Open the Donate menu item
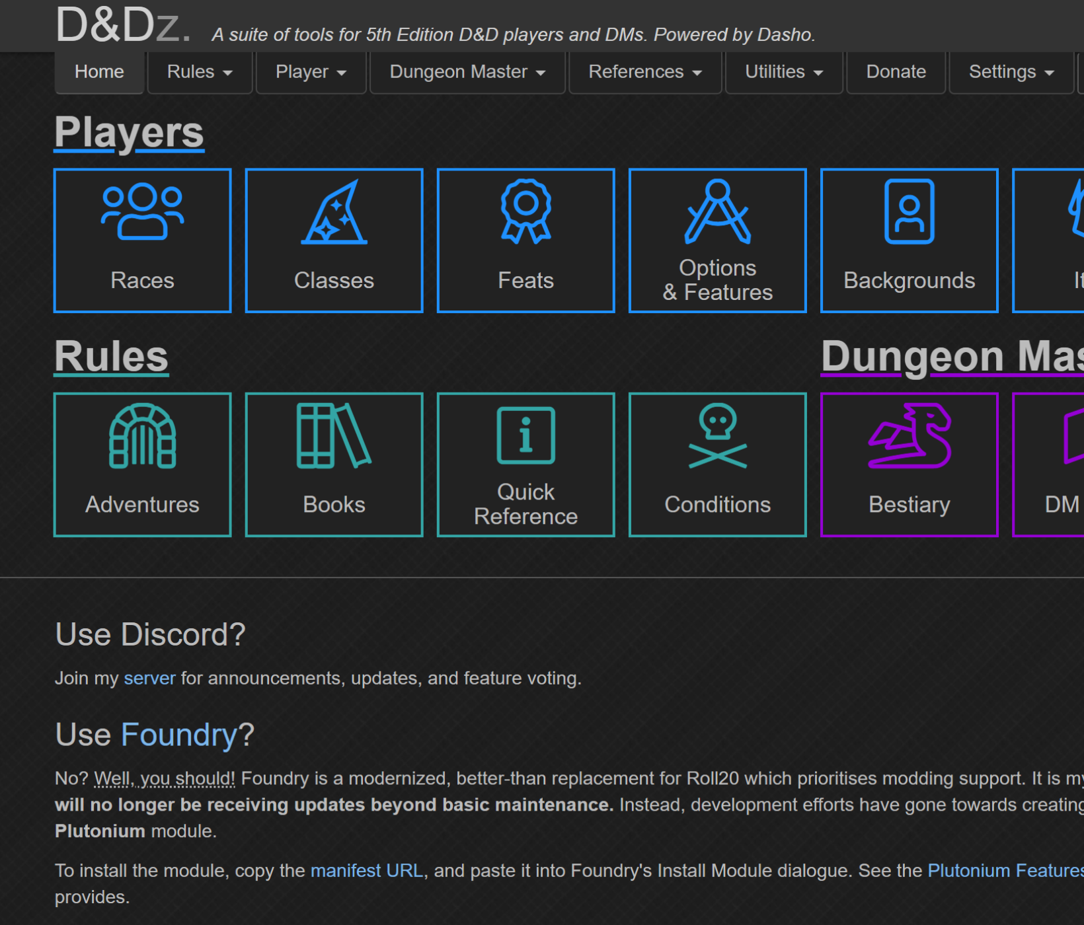This screenshot has width=1084, height=925. [896, 72]
